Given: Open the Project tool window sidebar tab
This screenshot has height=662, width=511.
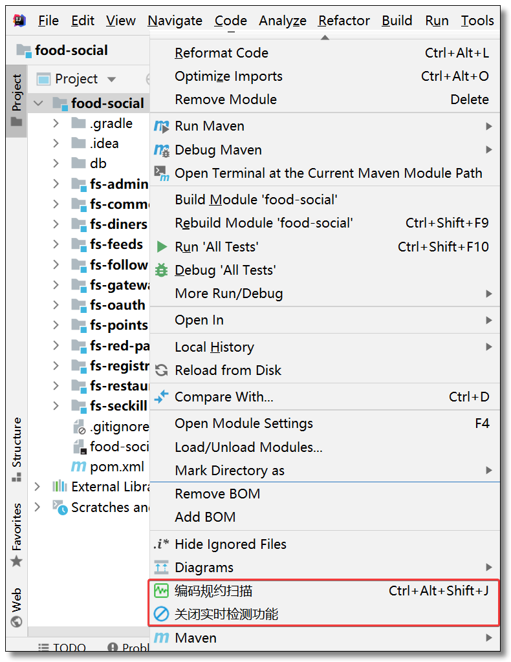Looking at the screenshot, I should [x=16, y=101].
